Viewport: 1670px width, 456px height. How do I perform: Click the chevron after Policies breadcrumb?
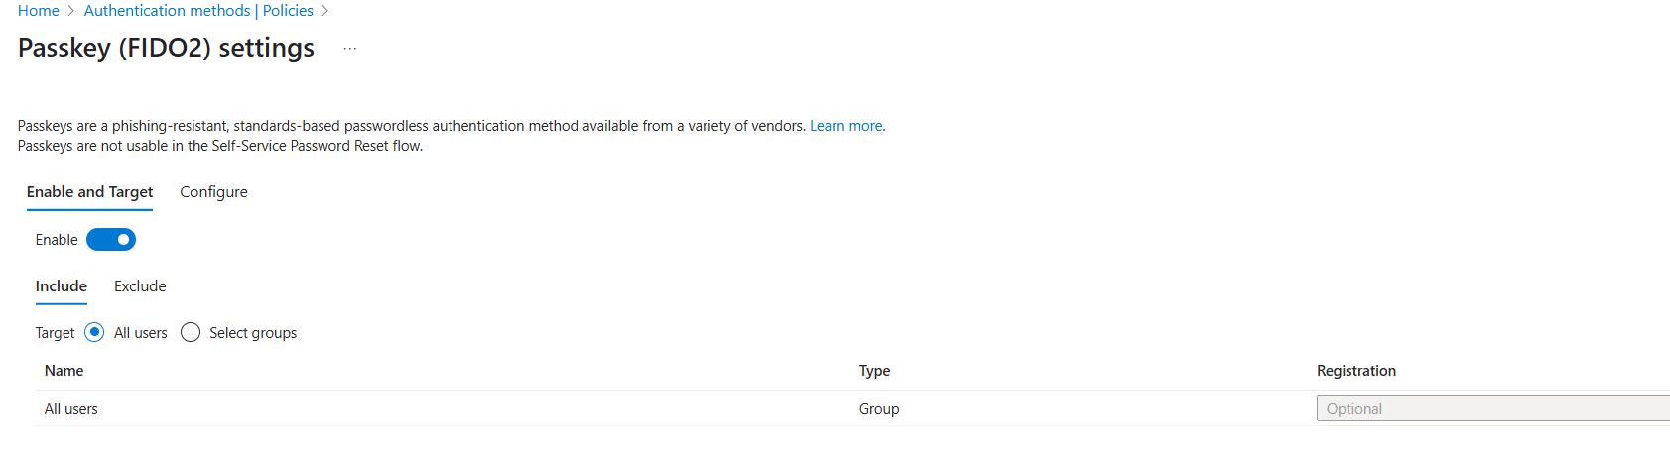[x=325, y=11]
